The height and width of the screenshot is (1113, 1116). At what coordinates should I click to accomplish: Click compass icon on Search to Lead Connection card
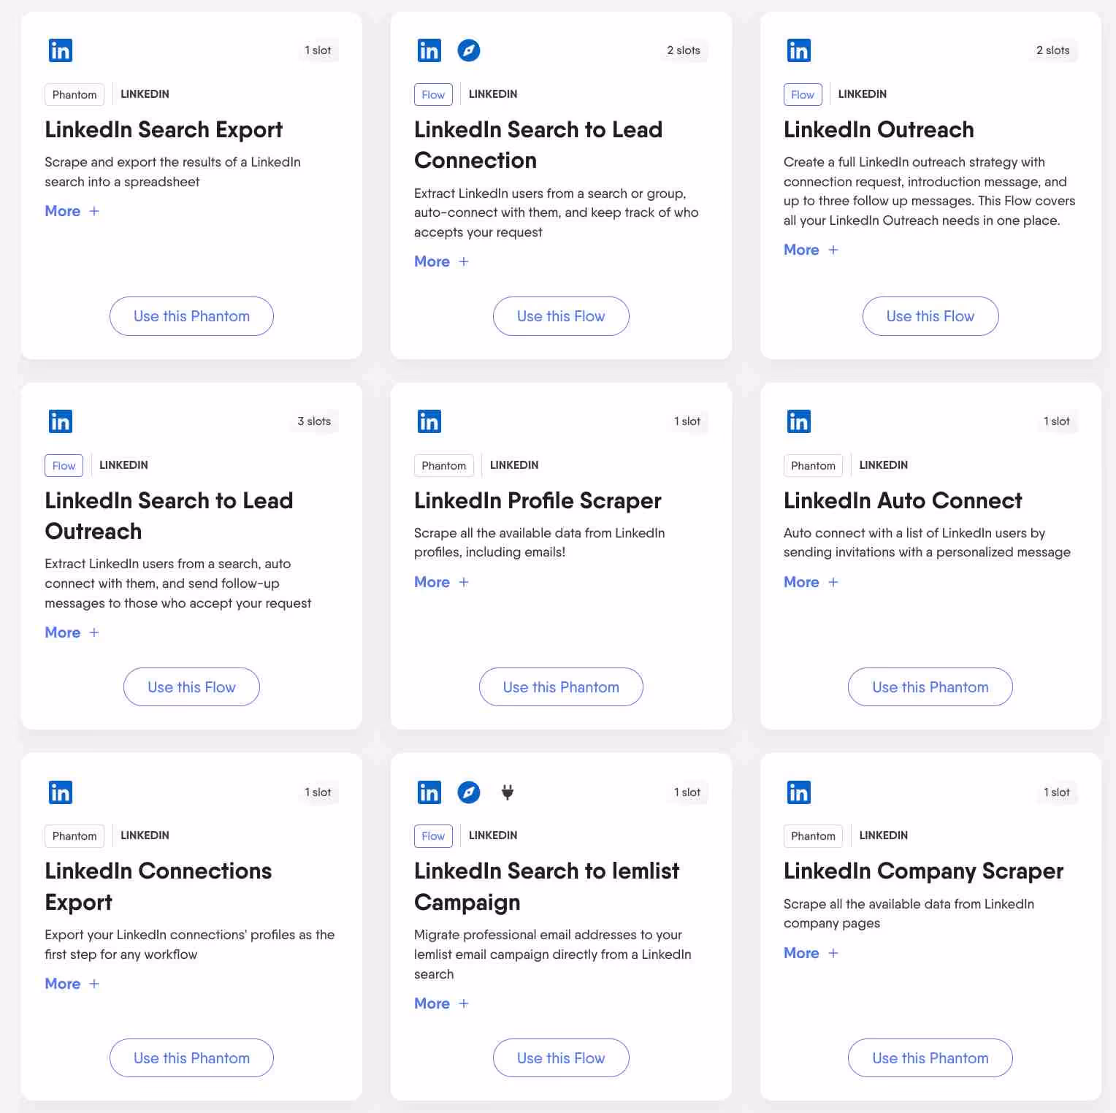pyautogui.click(x=469, y=50)
